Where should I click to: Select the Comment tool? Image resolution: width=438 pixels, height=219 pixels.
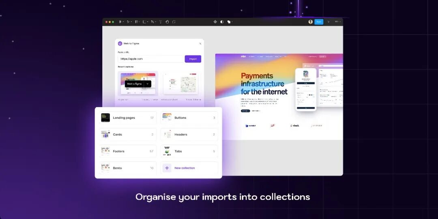174,22
